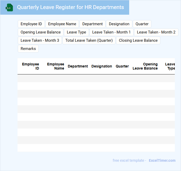Click the Opening Leave Balance column header
The width and height of the screenshot is (181, 171).
click(145, 66)
